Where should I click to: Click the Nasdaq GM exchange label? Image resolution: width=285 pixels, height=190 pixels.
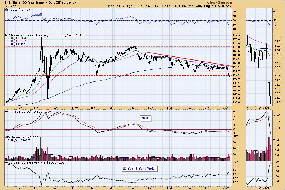69,2
